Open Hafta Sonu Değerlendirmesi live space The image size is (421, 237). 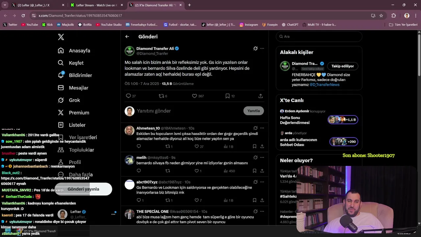[319, 118]
